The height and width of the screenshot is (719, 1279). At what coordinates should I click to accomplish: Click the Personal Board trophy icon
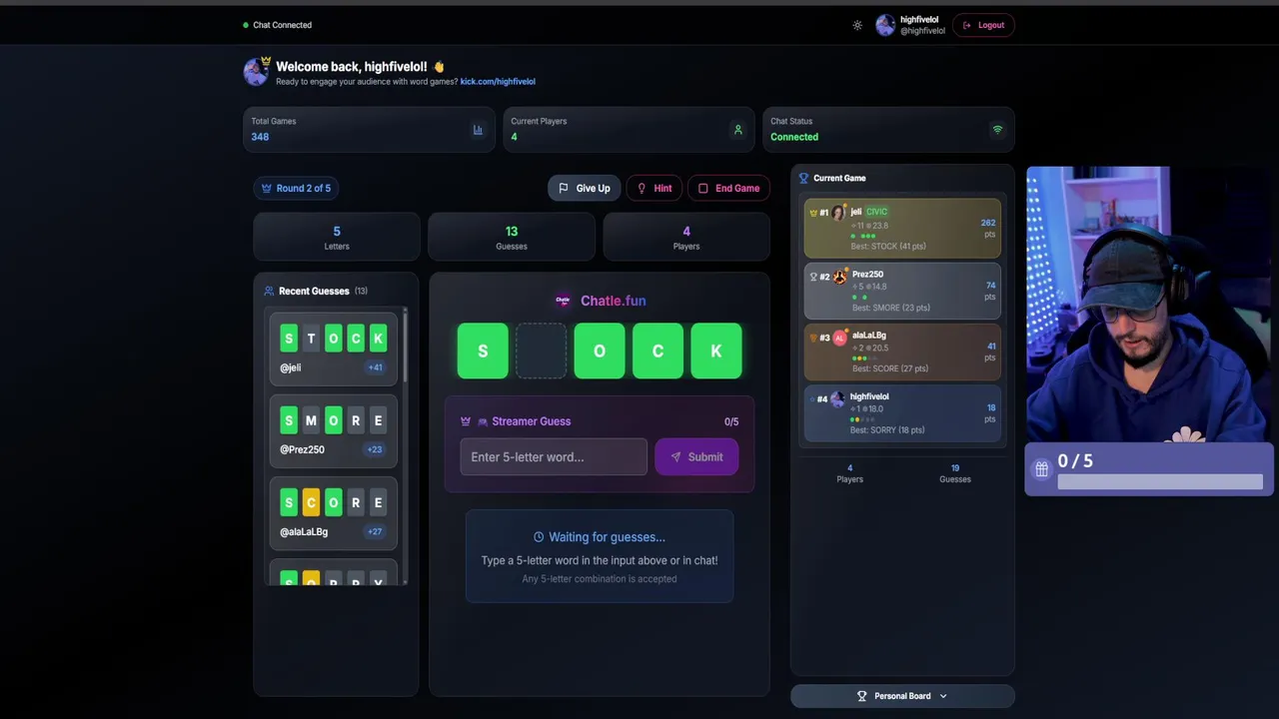point(862,696)
